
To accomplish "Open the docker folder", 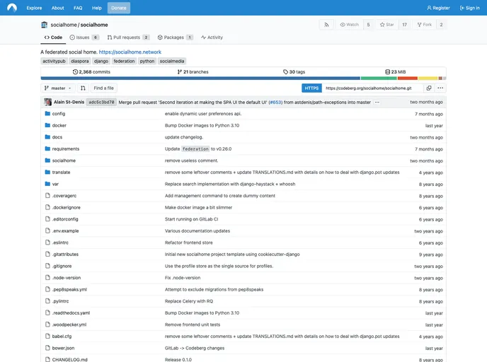I will coord(59,126).
